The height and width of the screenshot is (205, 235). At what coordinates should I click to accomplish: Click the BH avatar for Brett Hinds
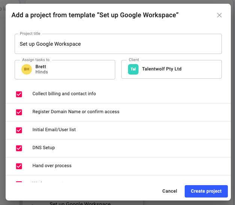[27, 69]
